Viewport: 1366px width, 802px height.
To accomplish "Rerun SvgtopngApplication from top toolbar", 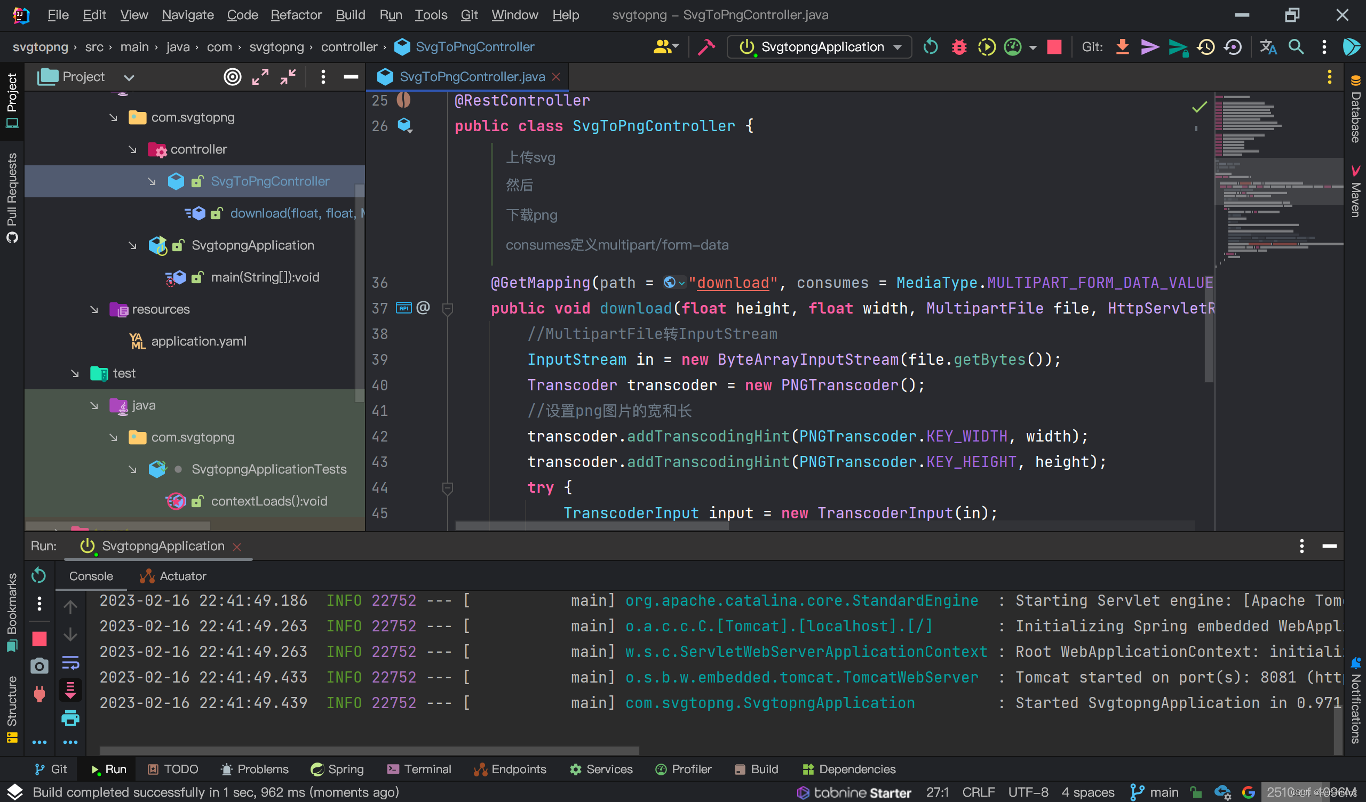I will 931,47.
